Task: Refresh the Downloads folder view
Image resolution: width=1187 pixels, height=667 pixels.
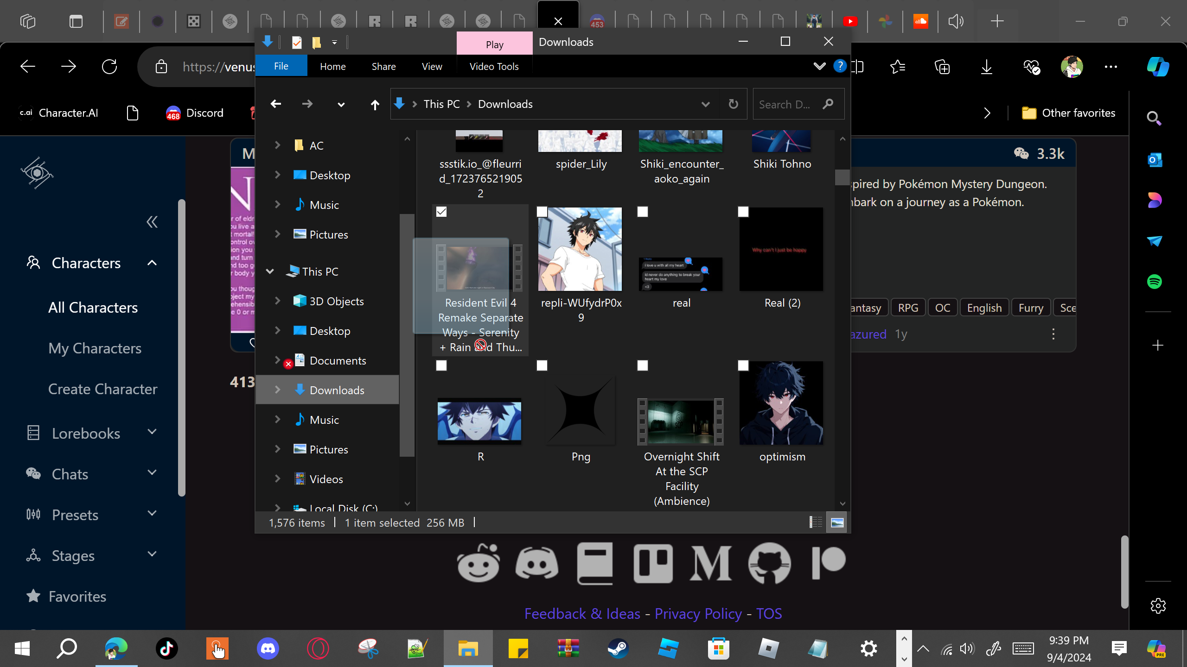Action: [x=733, y=104]
